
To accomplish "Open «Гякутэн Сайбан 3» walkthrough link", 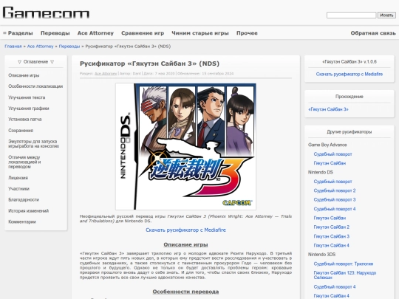I will pyautogui.click(x=328, y=109).
